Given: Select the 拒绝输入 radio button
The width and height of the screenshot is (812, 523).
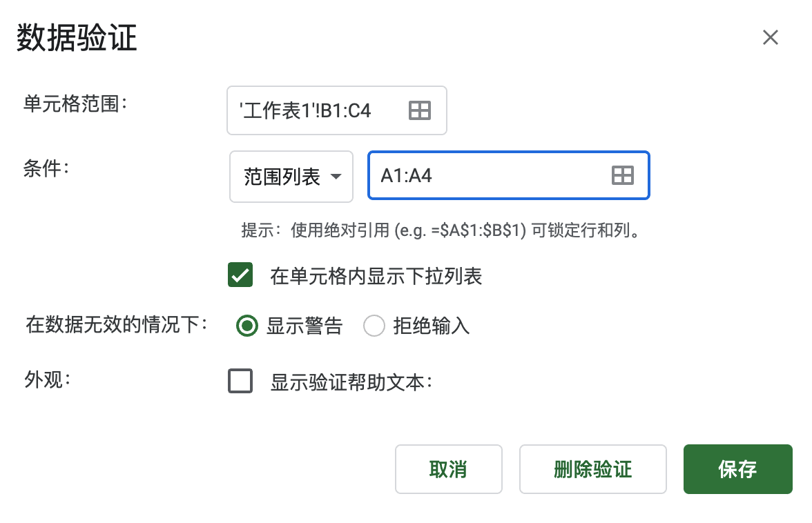Looking at the screenshot, I should (374, 326).
